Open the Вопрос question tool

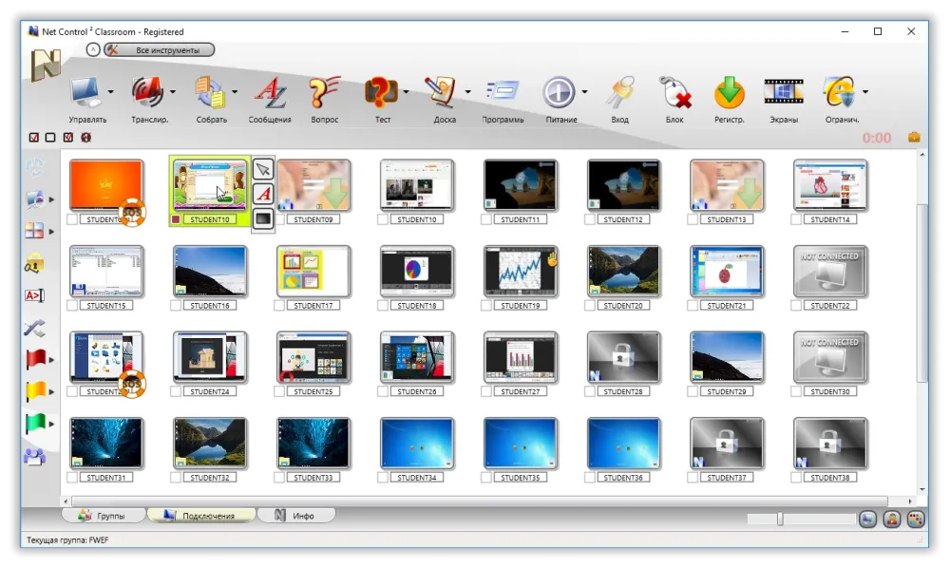coord(325,94)
